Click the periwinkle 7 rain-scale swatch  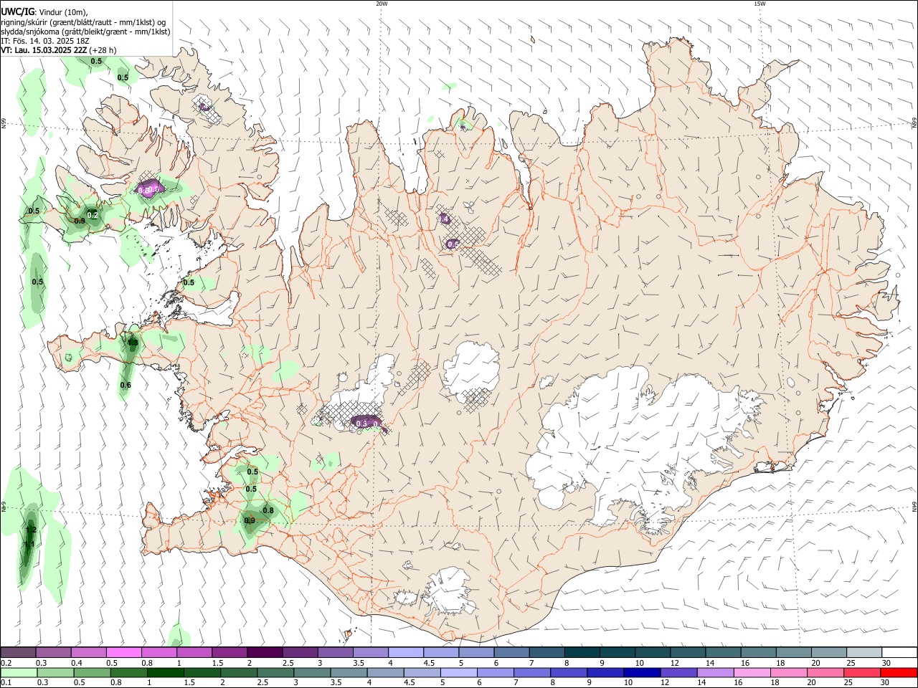click(x=531, y=672)
